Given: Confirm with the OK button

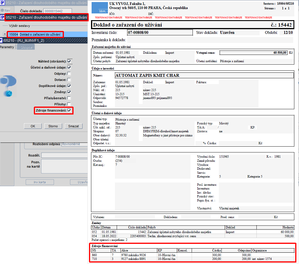Looking at the screenshot, I should 33,126.
